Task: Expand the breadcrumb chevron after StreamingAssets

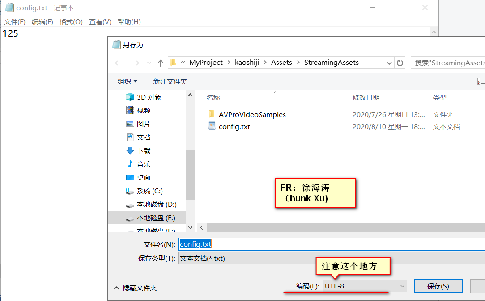Action: (x=389, y=63)
